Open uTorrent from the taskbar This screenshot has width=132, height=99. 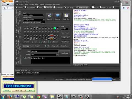(x=24, y=97)
